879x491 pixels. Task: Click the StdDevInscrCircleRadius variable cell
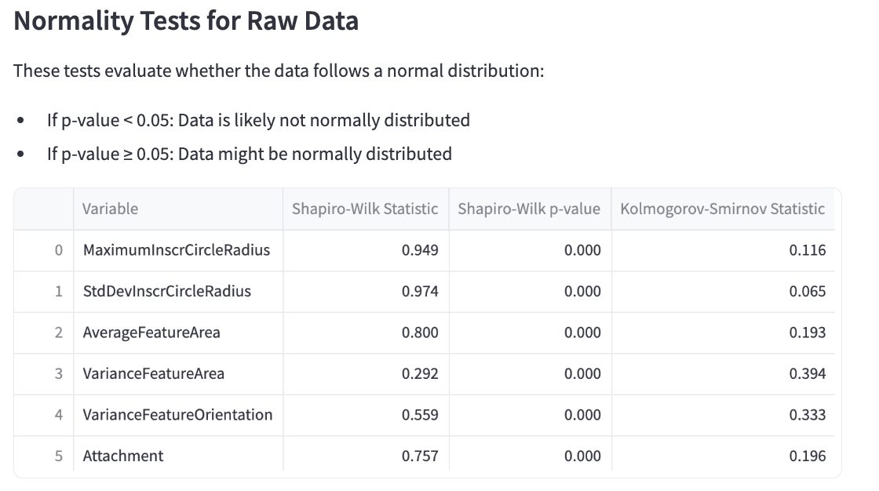[178, 292]
